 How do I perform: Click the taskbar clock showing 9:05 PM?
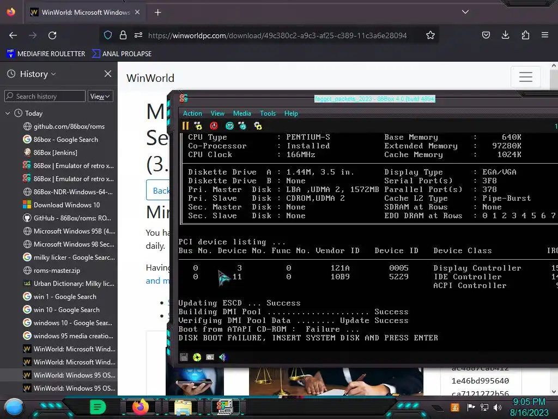click(529, 407)
